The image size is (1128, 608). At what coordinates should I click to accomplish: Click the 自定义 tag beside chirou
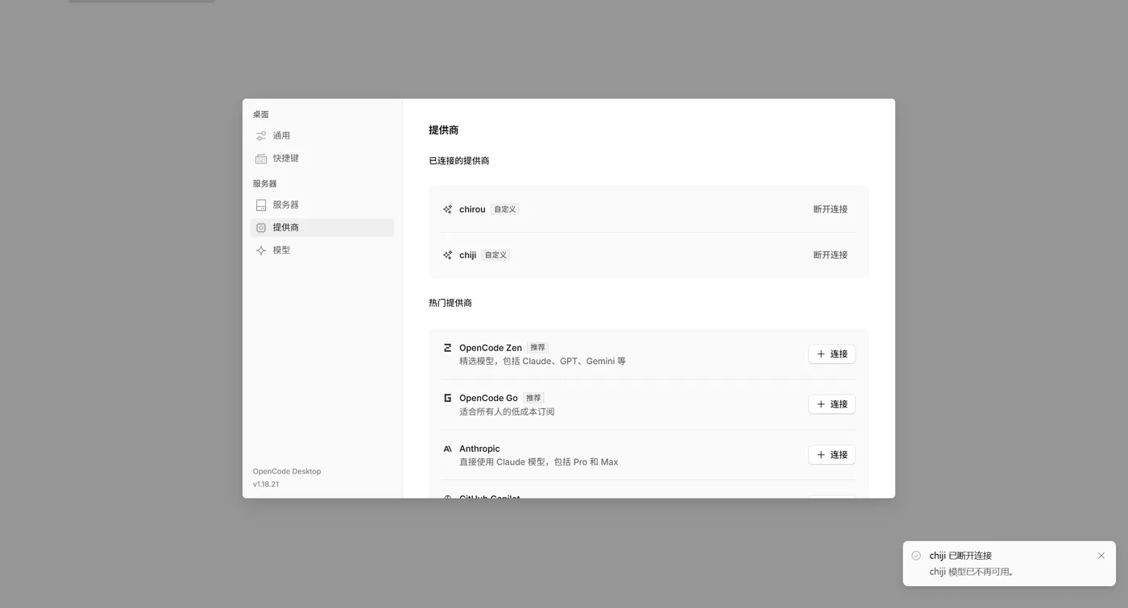[x=505, y=209]
